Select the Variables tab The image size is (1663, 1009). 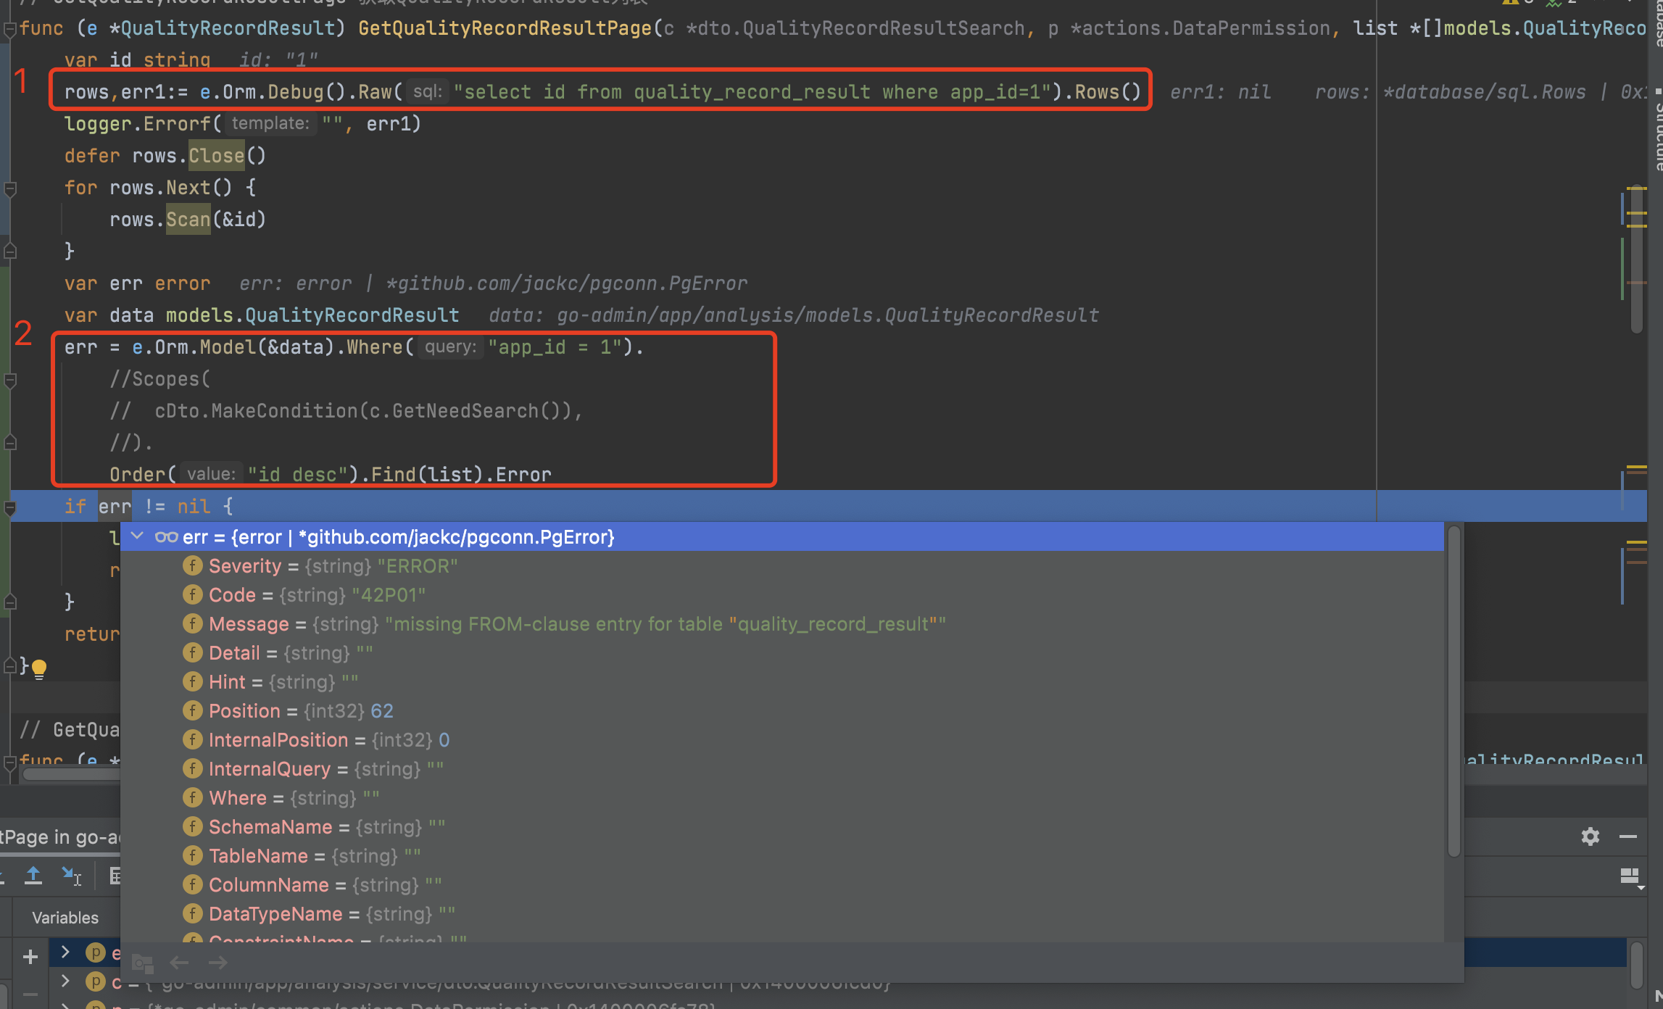click(65, 918)
